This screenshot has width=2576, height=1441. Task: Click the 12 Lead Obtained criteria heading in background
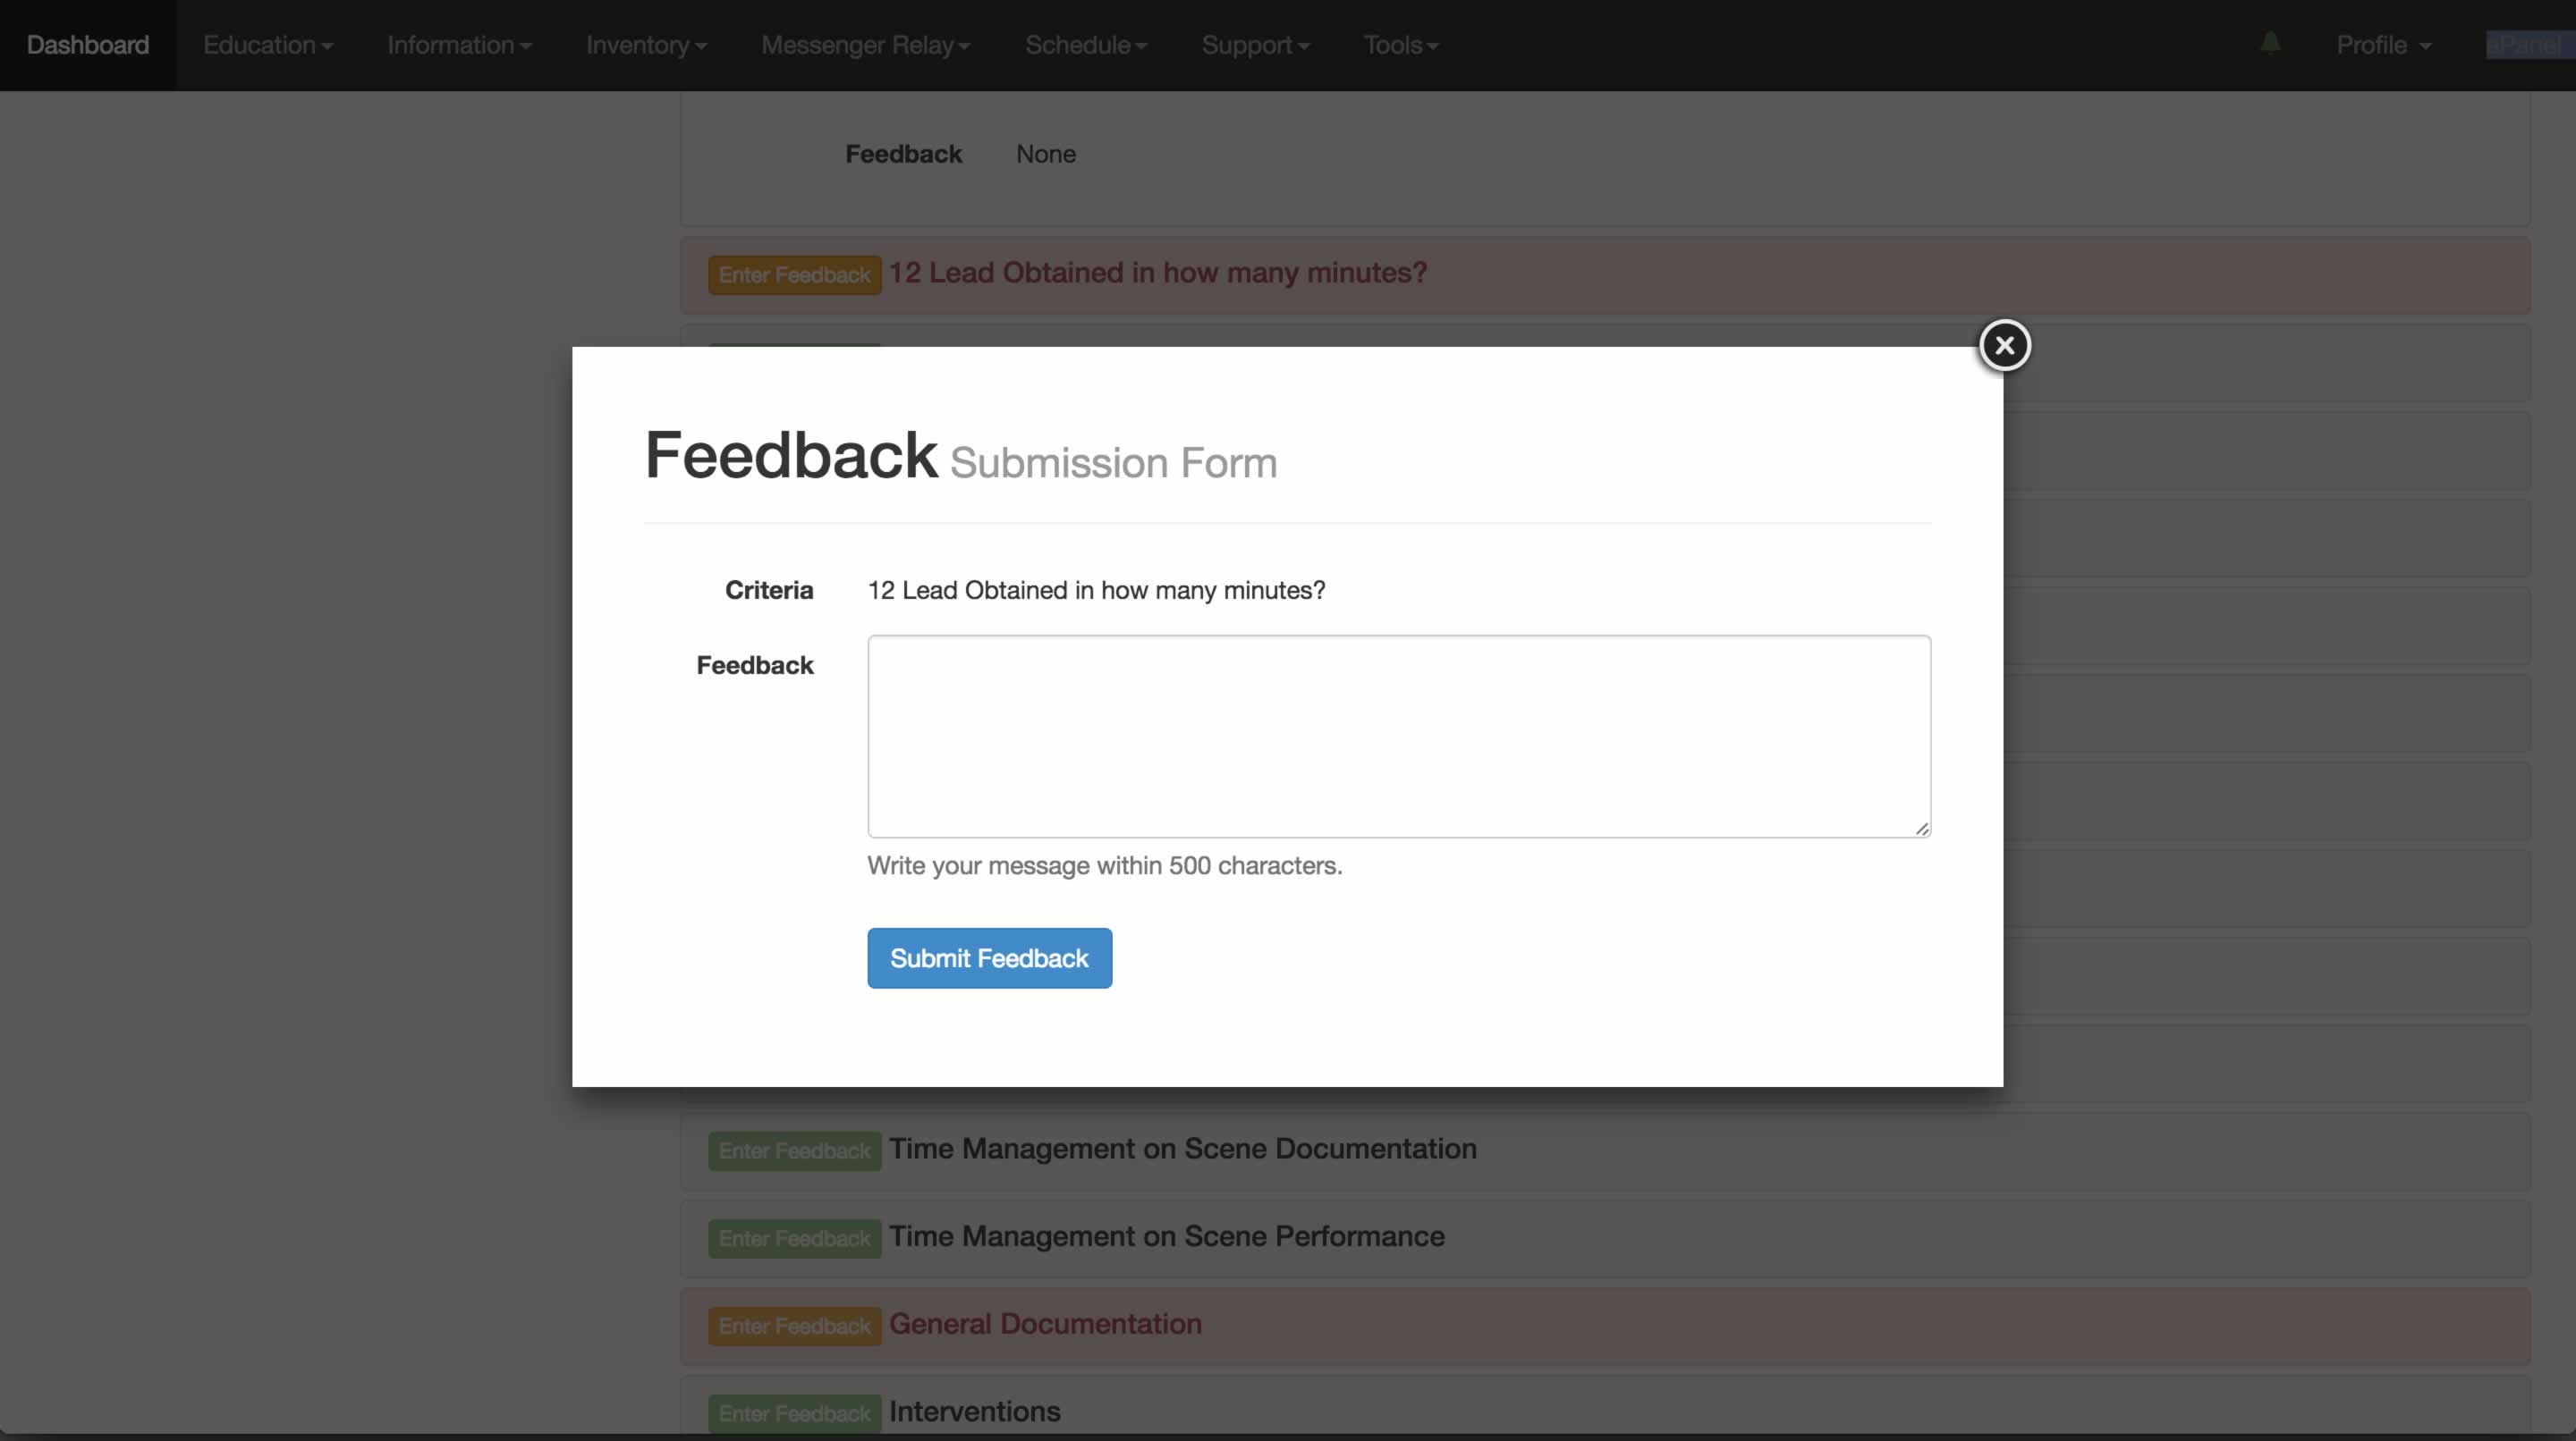[x=1158, y=273]
